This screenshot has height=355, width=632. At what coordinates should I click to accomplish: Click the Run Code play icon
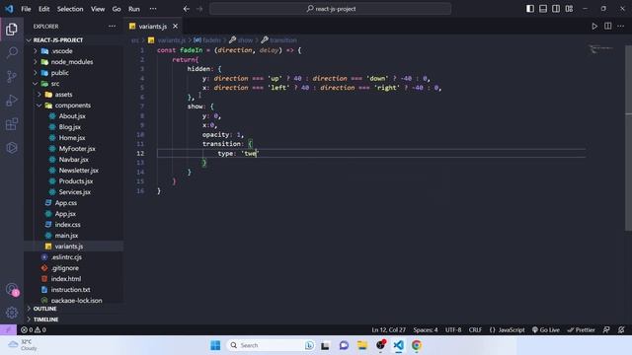(594, 27)
